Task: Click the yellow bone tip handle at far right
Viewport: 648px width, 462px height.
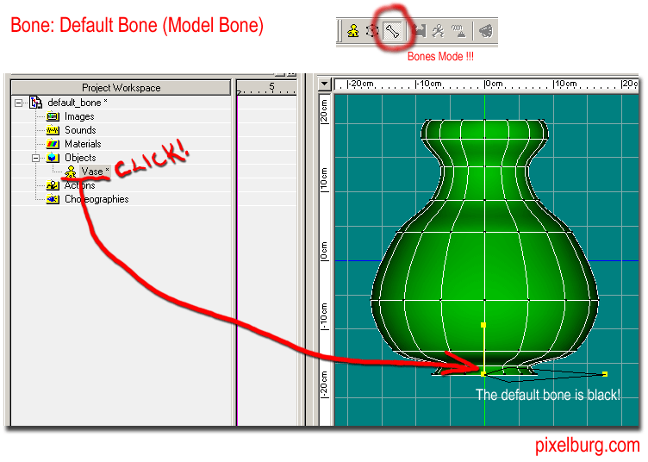Action: tap(605, 374)
